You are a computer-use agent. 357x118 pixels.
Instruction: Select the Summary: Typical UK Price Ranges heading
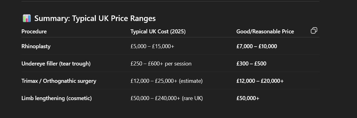pyautogui.click(x=95, y=18)
